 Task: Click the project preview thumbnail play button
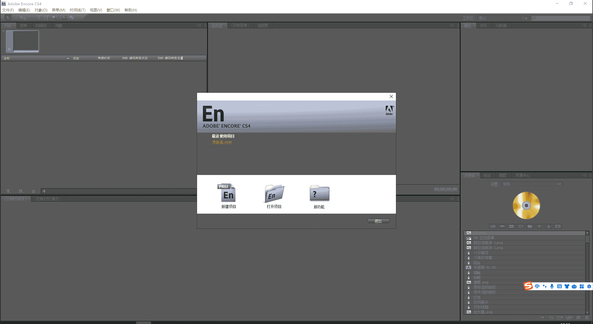10,49
